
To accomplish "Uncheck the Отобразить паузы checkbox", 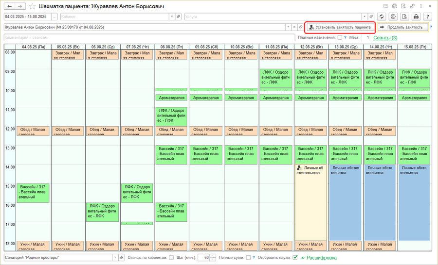I will (295, 257).
